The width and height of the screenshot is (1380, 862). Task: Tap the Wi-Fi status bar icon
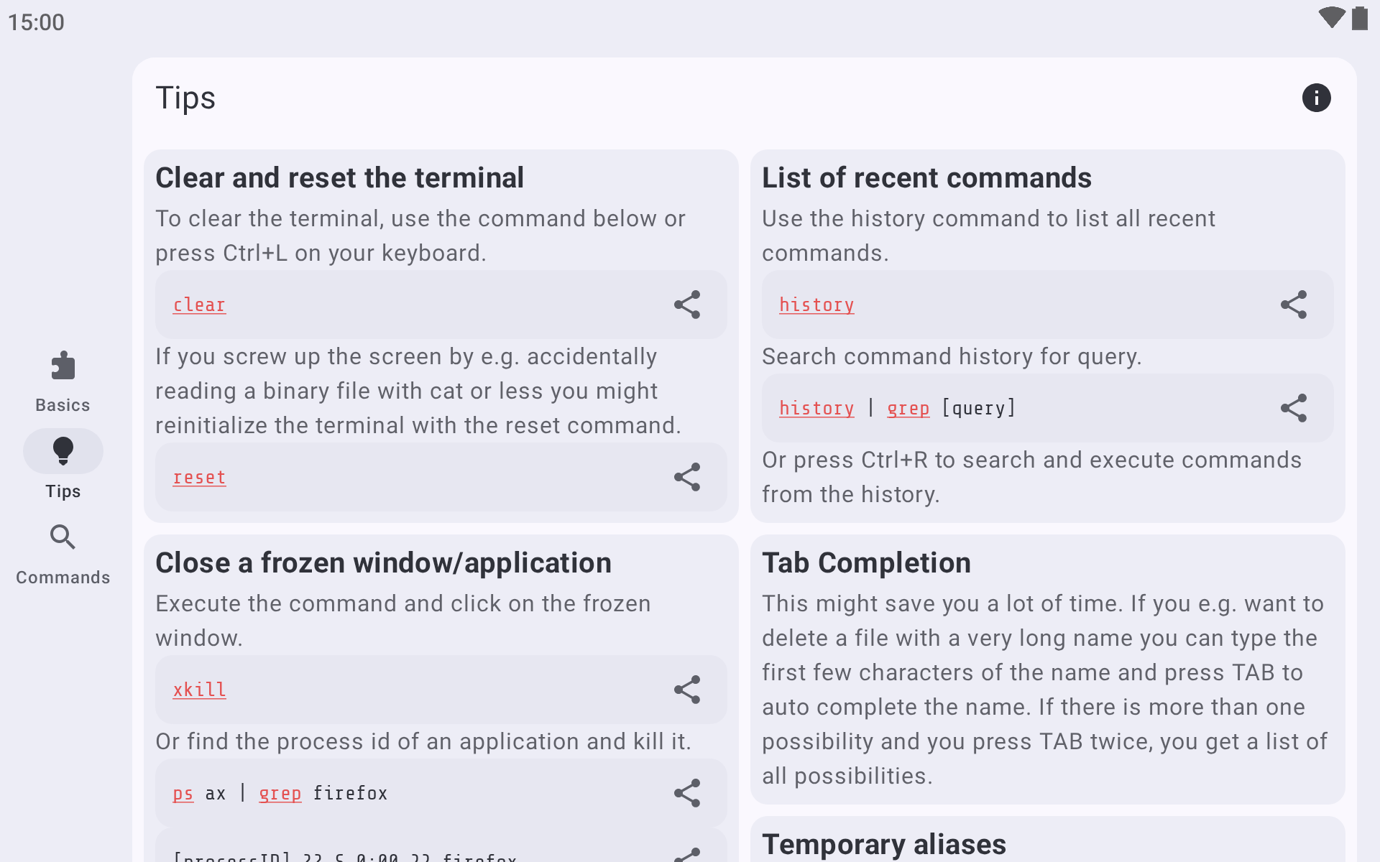tap(1331, 18)
